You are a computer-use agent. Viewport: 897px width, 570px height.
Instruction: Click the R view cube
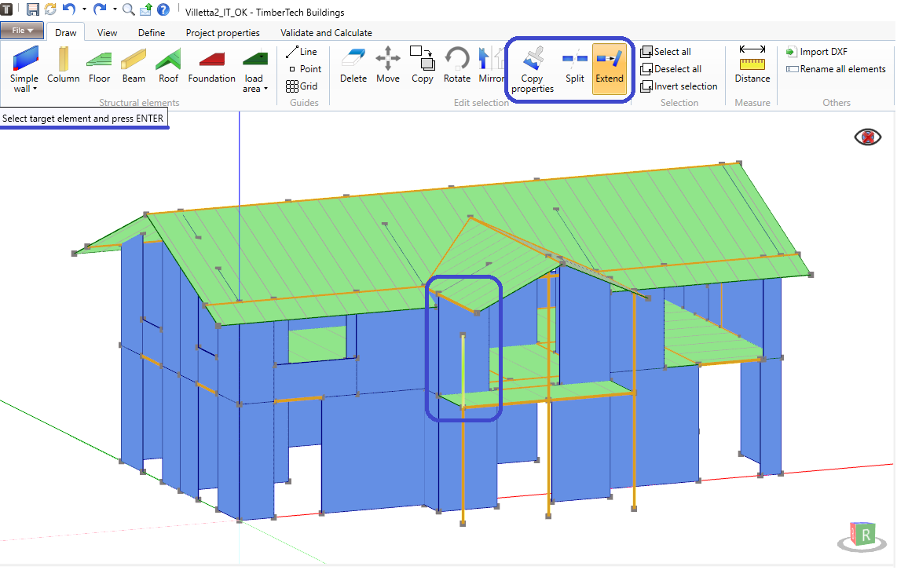click(862, 535)
